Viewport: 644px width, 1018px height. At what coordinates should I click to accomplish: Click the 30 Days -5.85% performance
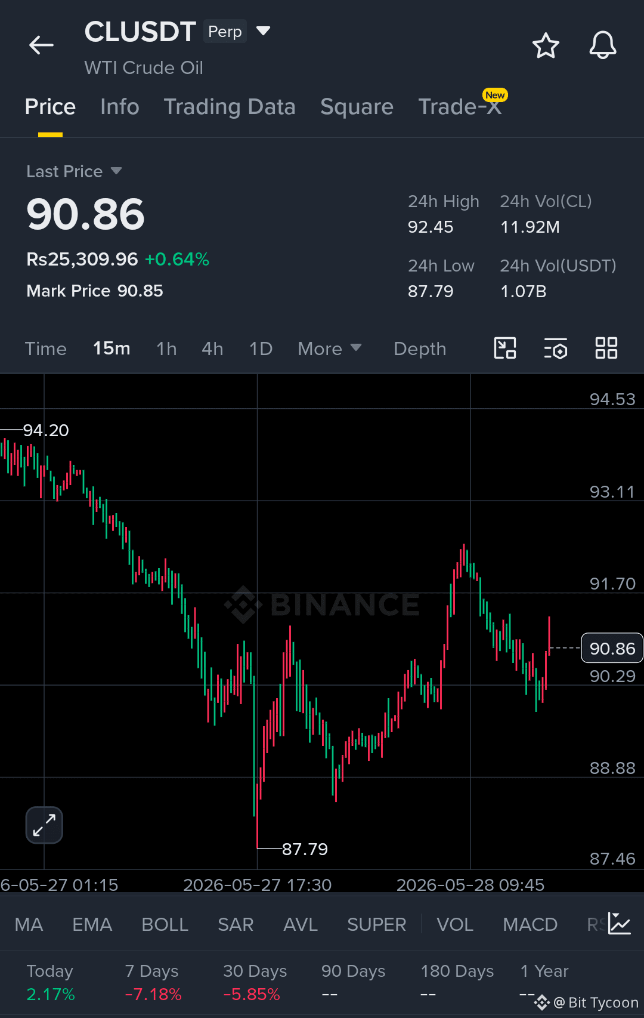click(255, 983)
